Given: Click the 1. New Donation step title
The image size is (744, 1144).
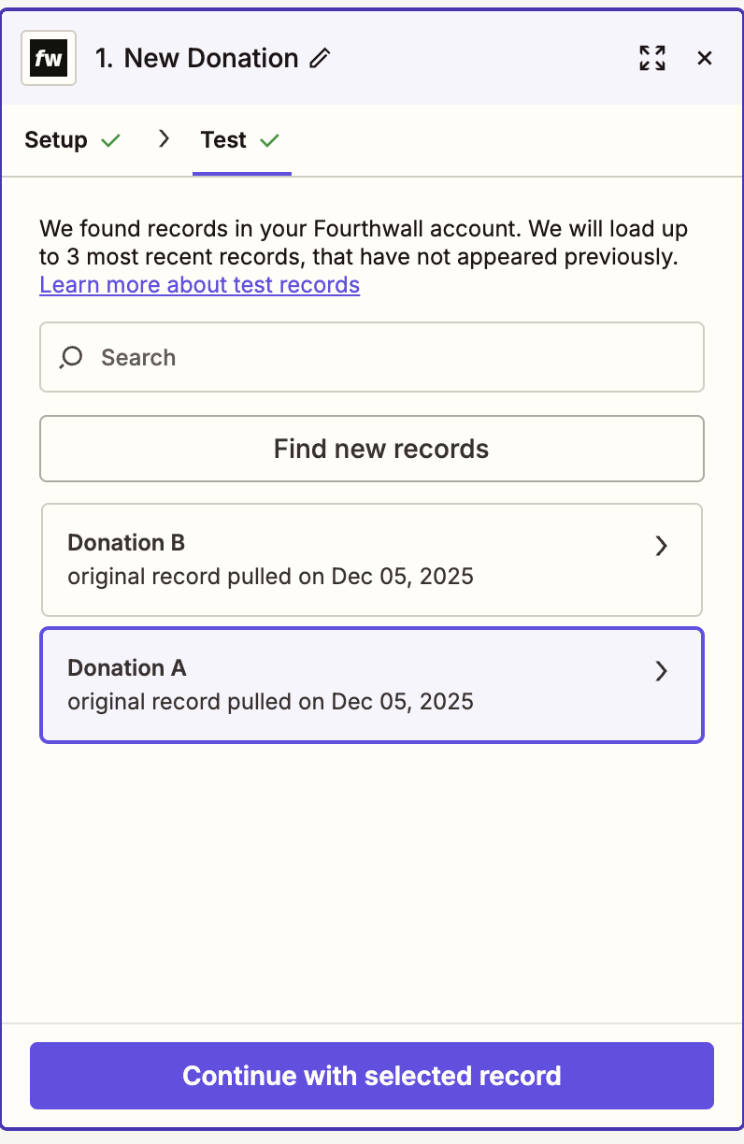Looking at the screenshot, I should click(196, 59).
